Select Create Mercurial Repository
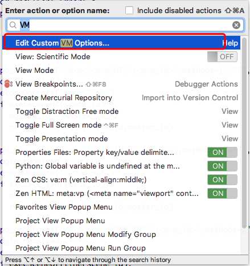 [x=121, y=97]
